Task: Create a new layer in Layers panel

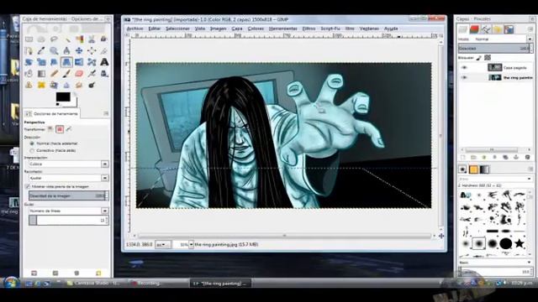Action: (463, 157)
